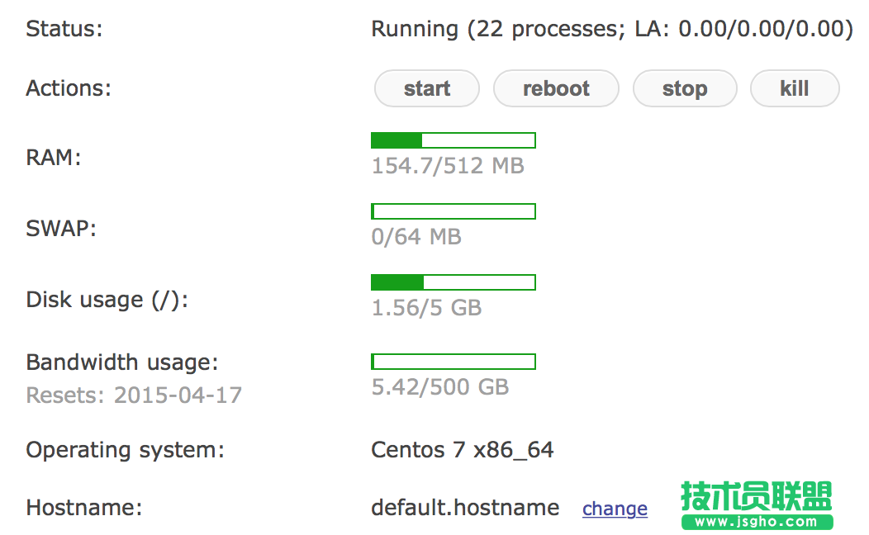Click the Bandwidth usage label
869x535 pixels.
pyautogui.click(x=122, y=362)
